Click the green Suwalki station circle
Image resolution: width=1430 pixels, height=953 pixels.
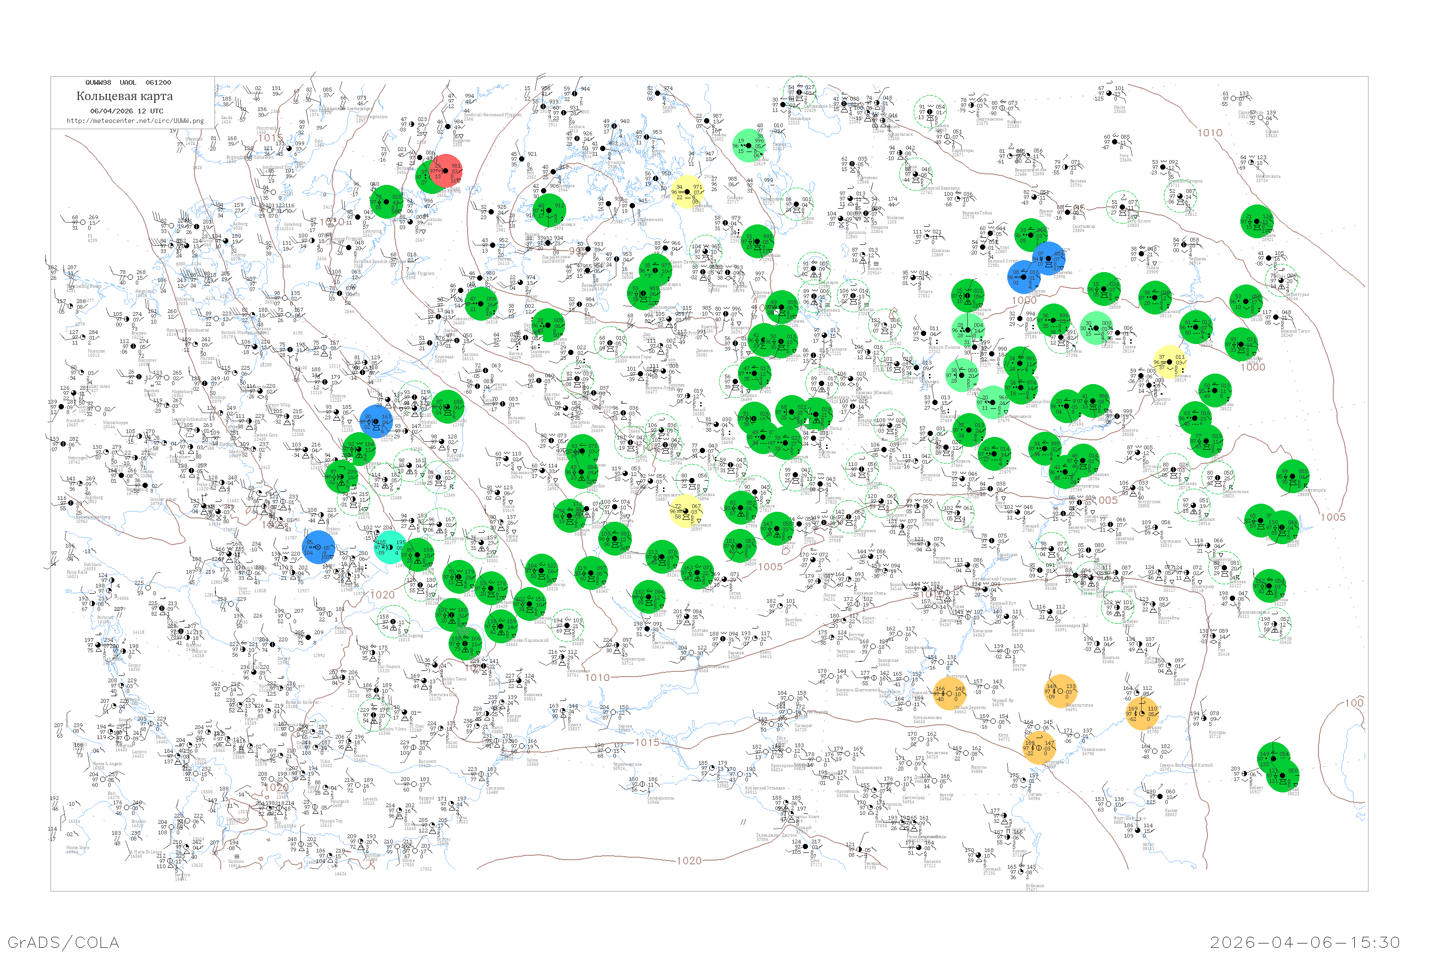[x=448, y=406]
